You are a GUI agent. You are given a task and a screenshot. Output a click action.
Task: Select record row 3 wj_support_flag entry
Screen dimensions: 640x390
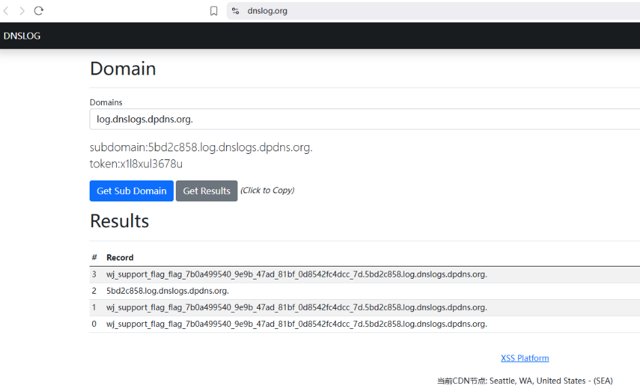coord(364,275)
